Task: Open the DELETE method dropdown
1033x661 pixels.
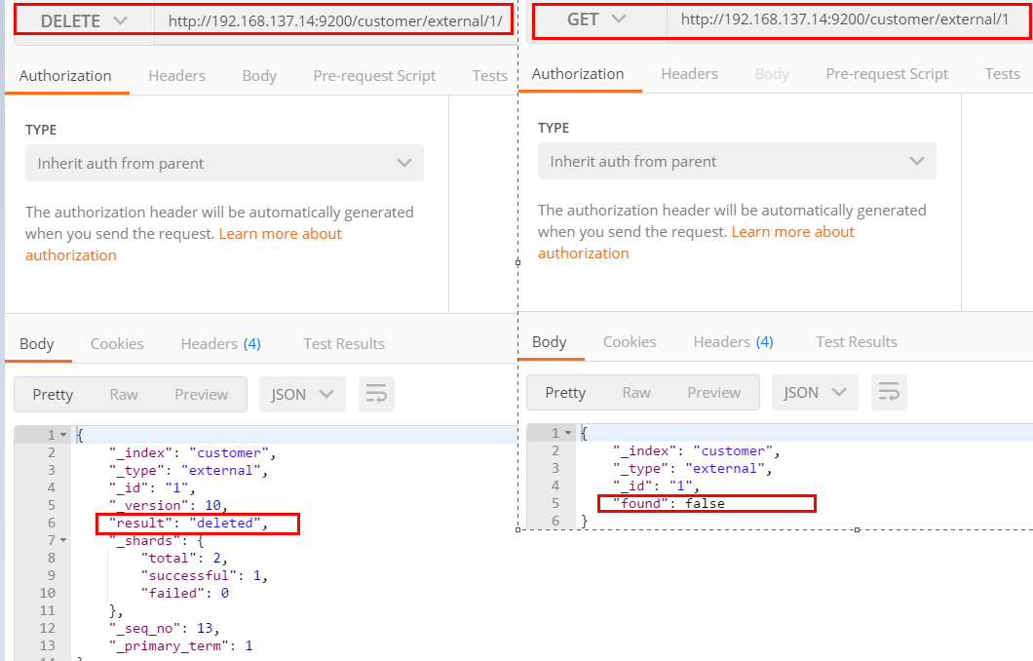Action: 84,20
